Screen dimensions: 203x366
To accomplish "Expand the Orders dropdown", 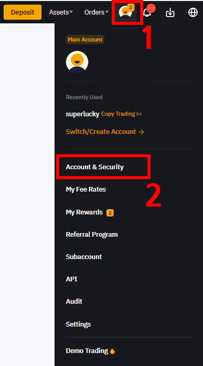I will (97, 12).
